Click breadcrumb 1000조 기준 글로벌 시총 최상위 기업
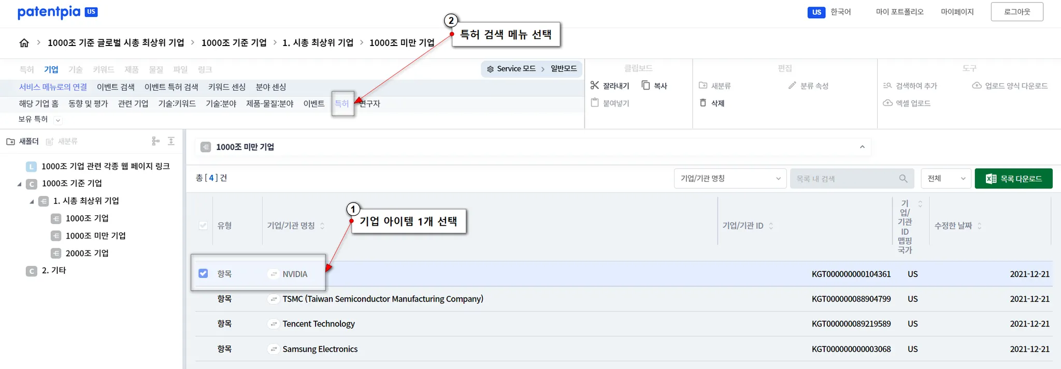 [x=116, y=42]
